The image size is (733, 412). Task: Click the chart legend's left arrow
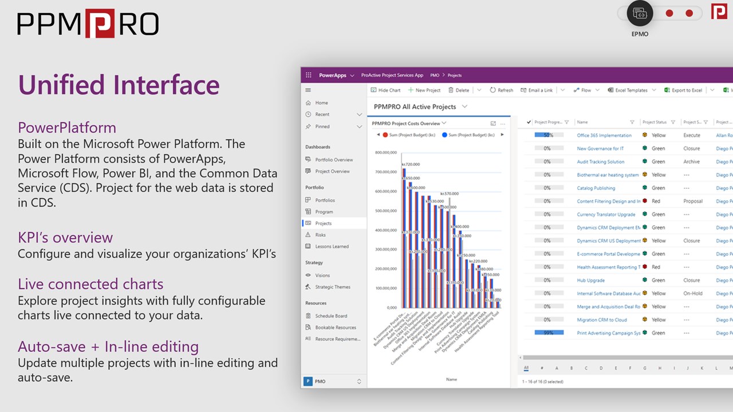(x=377, y=135)
